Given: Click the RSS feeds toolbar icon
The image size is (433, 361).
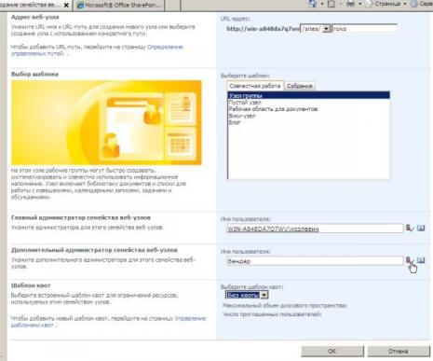Looking at the screenshot, I should point(332,4).
